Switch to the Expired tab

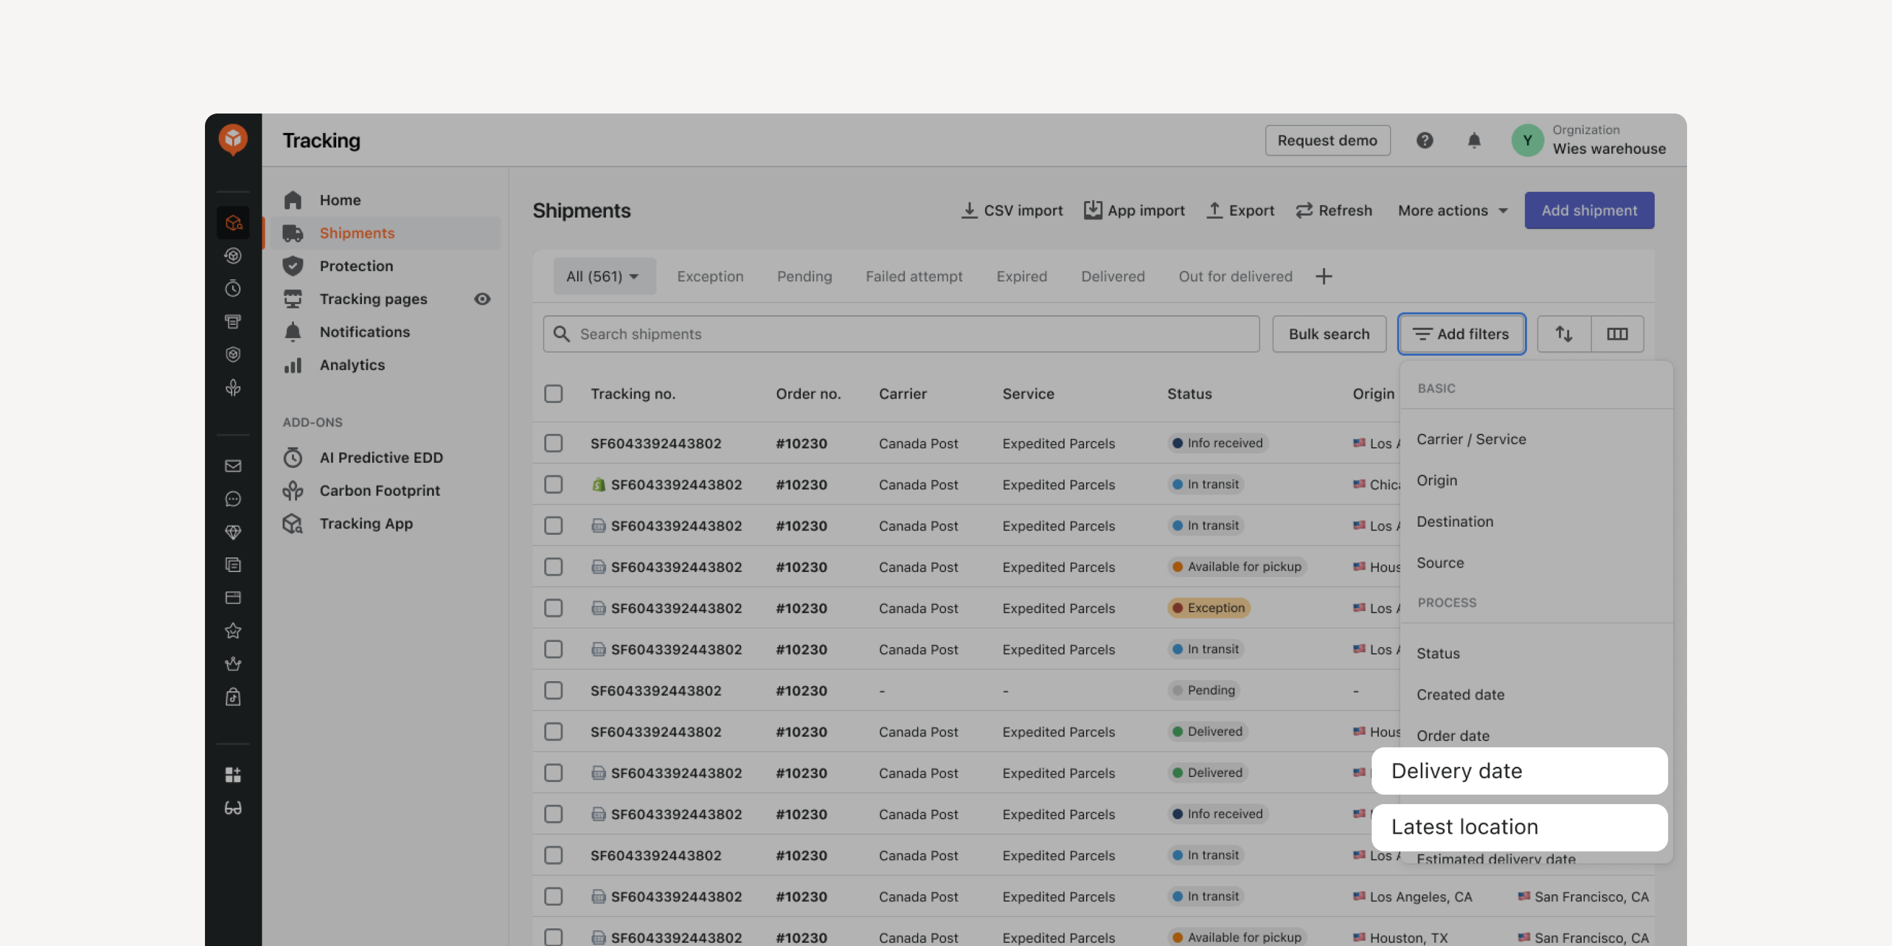(x=1021, y=276)
